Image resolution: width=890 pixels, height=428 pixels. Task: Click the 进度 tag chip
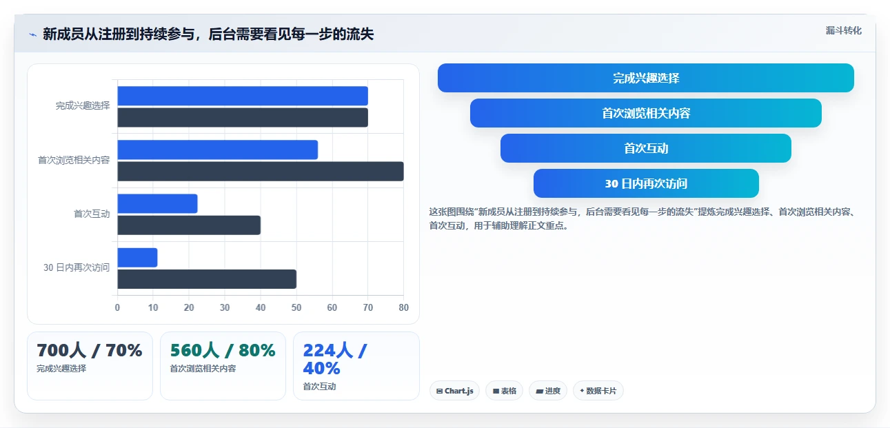point(548,391)
